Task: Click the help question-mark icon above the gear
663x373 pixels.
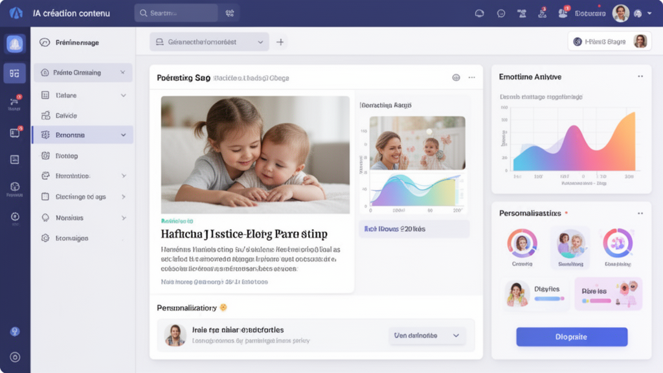Action: coord(14,332)
